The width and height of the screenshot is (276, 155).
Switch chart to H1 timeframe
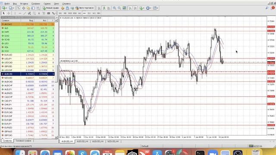[x=79, y=13]
